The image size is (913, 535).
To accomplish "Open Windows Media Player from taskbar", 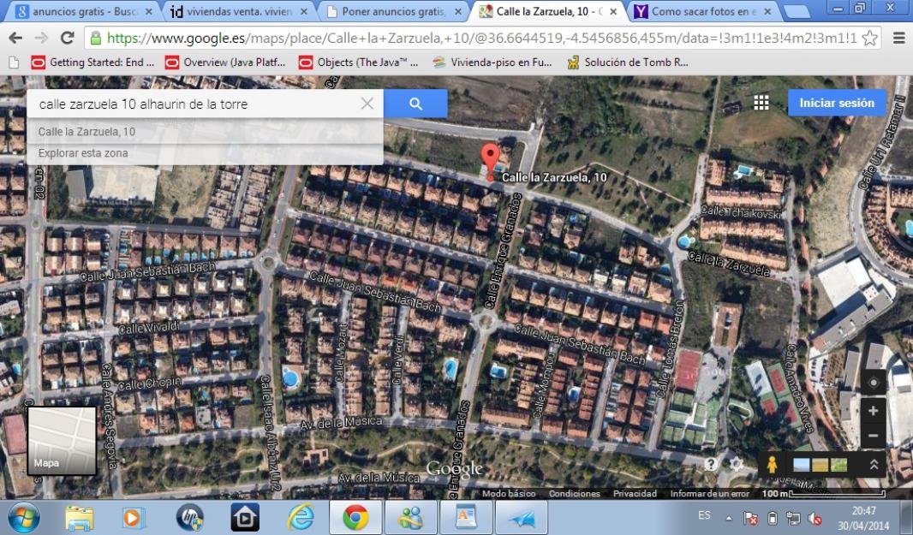I will click(x=132, y=518).
